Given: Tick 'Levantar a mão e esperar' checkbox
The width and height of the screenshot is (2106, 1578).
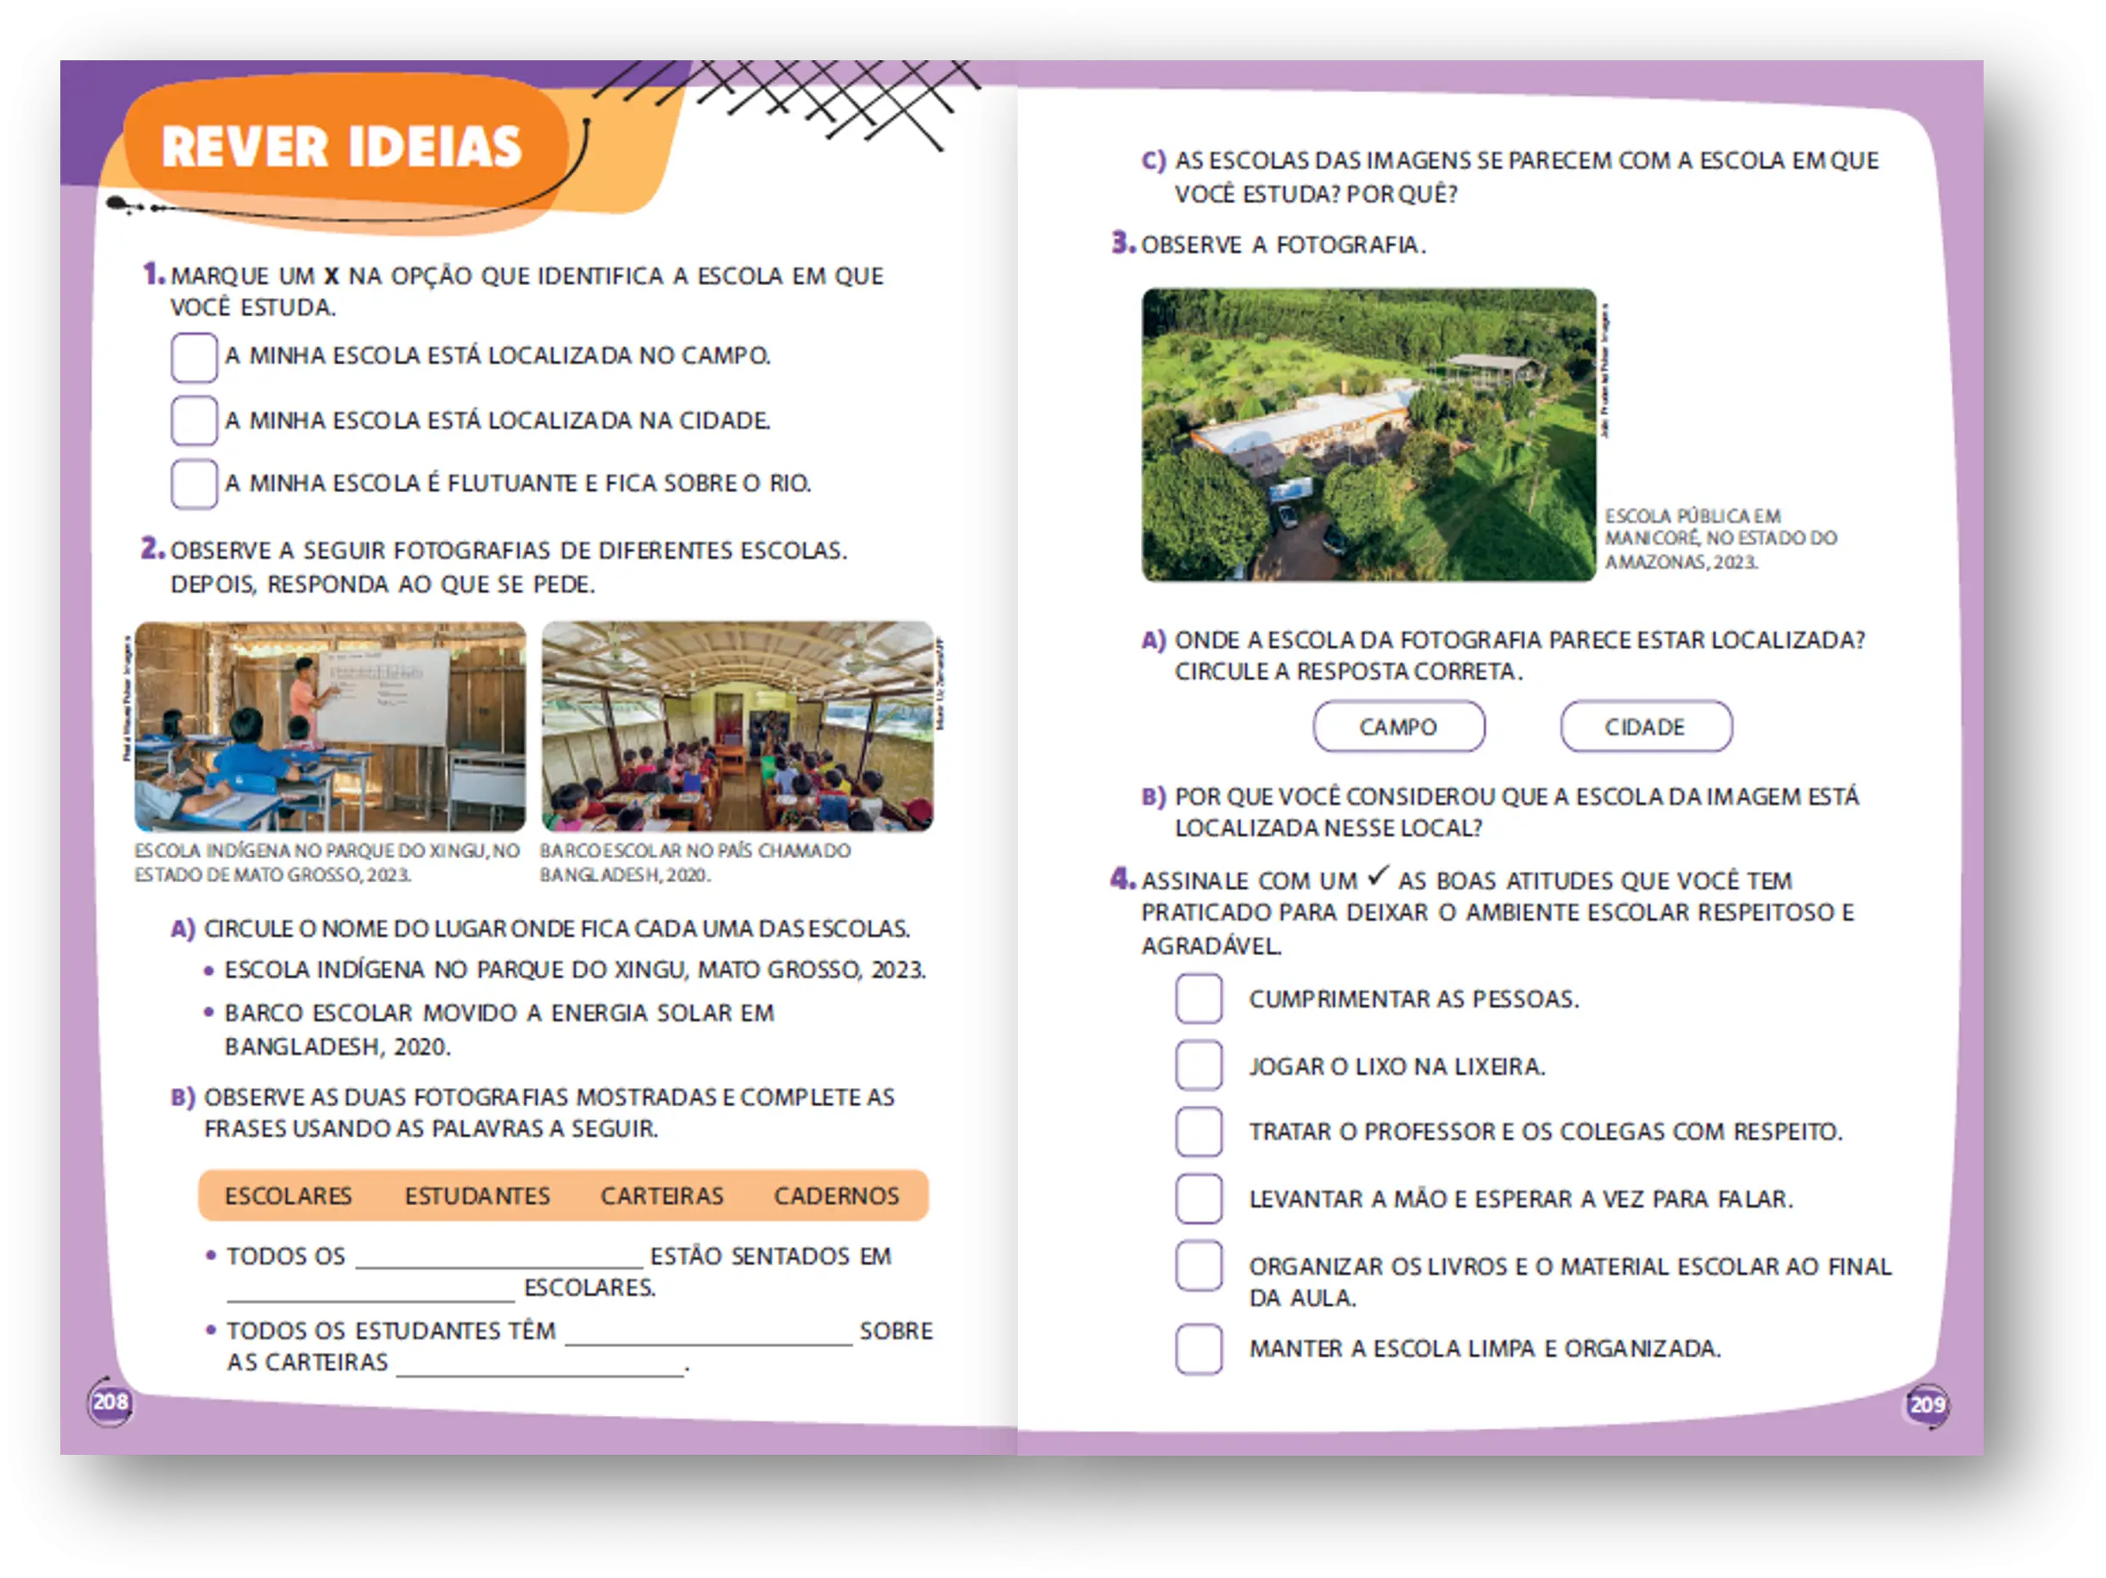Looking at the screenshot, I should [x=1199, y=1198].
